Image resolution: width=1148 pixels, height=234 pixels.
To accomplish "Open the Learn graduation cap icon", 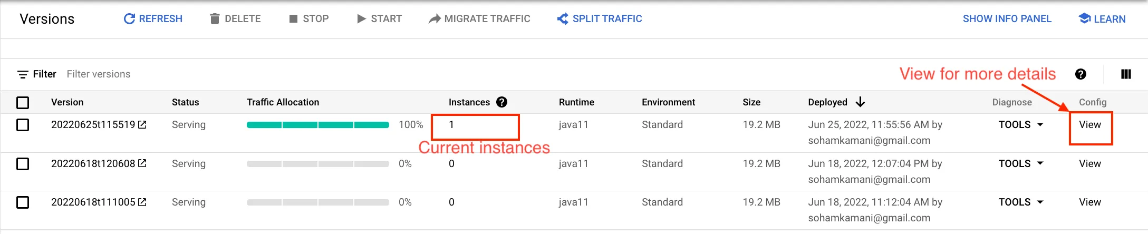I will pos(1084,19).
